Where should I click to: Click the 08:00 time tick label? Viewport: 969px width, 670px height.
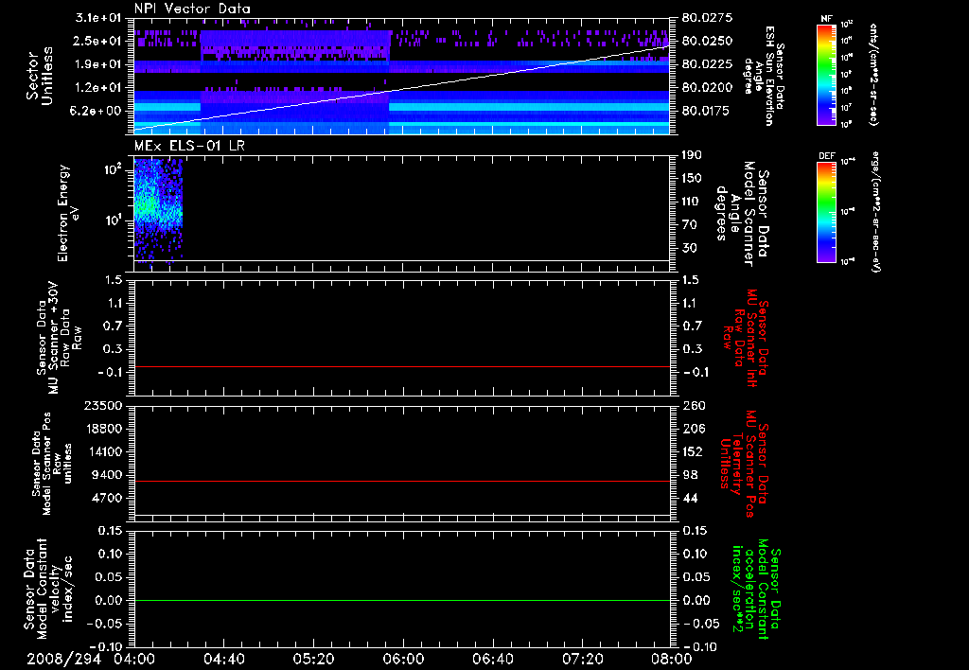(672, 659)
